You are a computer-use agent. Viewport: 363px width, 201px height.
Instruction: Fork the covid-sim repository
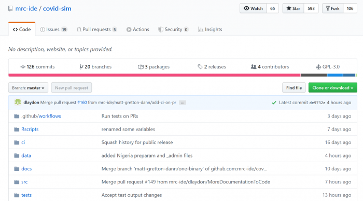[333, 8]
